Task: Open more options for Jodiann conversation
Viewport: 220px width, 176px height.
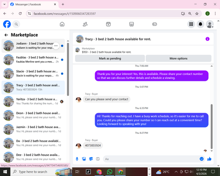Action: click(x=56, y=46)
